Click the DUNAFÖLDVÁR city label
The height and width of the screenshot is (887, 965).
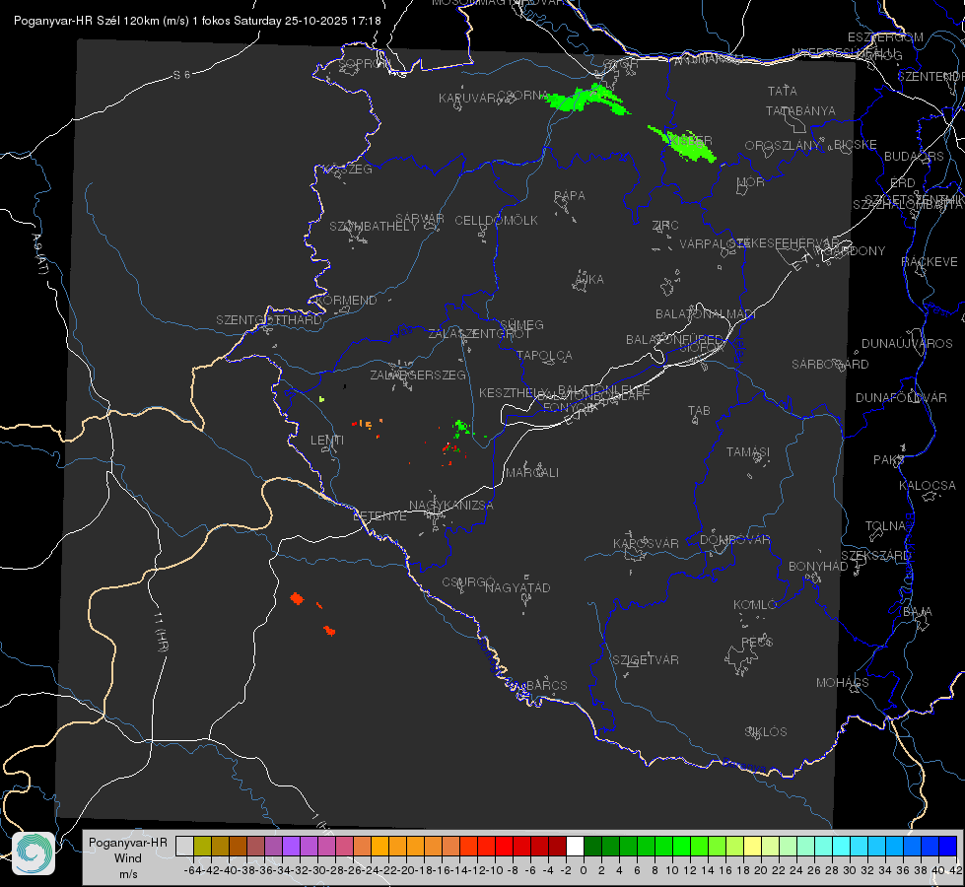[x=901, y=397]
